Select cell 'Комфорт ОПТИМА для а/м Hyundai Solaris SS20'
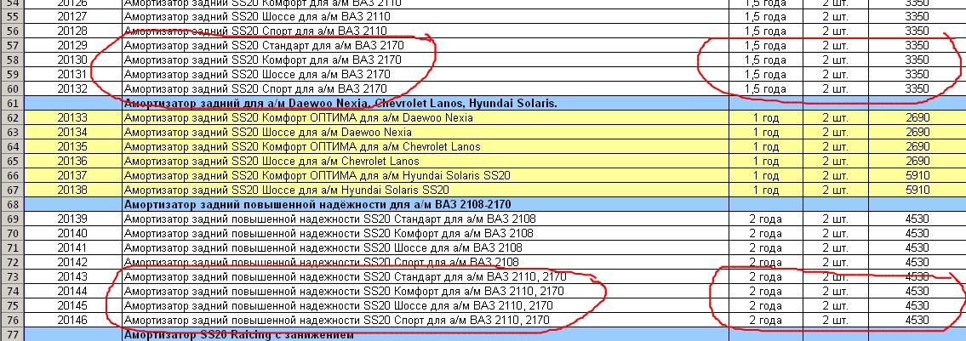Screen dimensions: 966x341 click(x=425, y=175)
